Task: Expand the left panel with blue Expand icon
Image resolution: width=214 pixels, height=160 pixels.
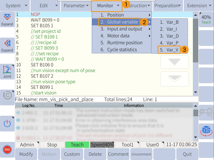Action: click(7, 19)
